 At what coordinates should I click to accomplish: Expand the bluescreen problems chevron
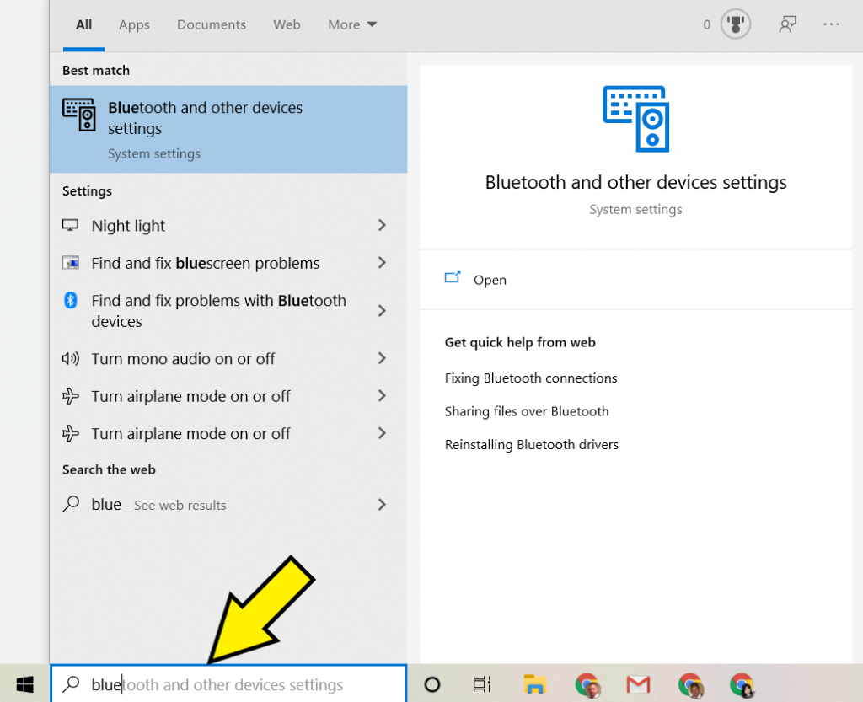382,263
